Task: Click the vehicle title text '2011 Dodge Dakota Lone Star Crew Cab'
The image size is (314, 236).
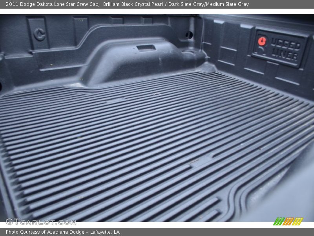Action: [x=53, y=4]
